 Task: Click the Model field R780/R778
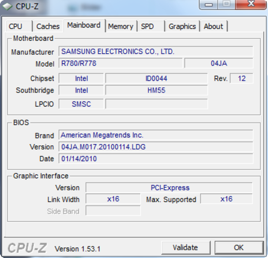120,63
